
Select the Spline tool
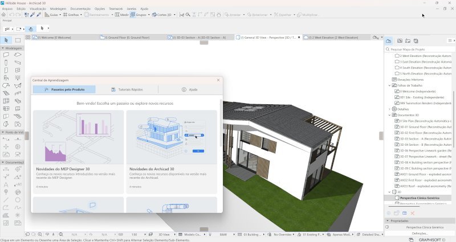click(18, 208)
